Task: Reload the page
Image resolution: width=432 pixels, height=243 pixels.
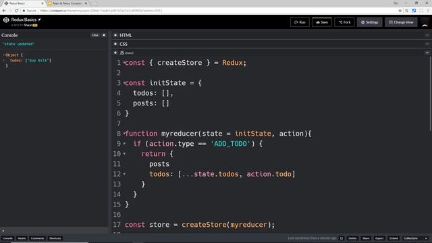Action: pos(16,11)
